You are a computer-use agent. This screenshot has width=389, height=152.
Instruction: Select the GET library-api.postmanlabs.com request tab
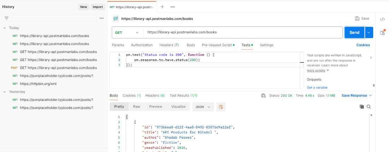coord(132,7)
